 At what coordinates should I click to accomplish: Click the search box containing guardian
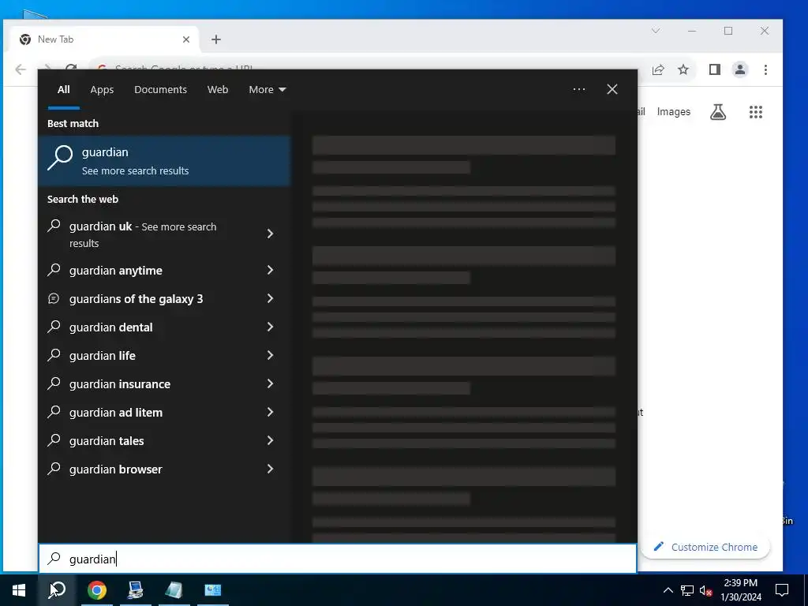(338, 559)
